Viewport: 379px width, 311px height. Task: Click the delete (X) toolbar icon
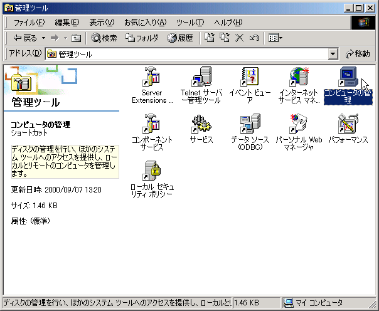pos(239,38)
